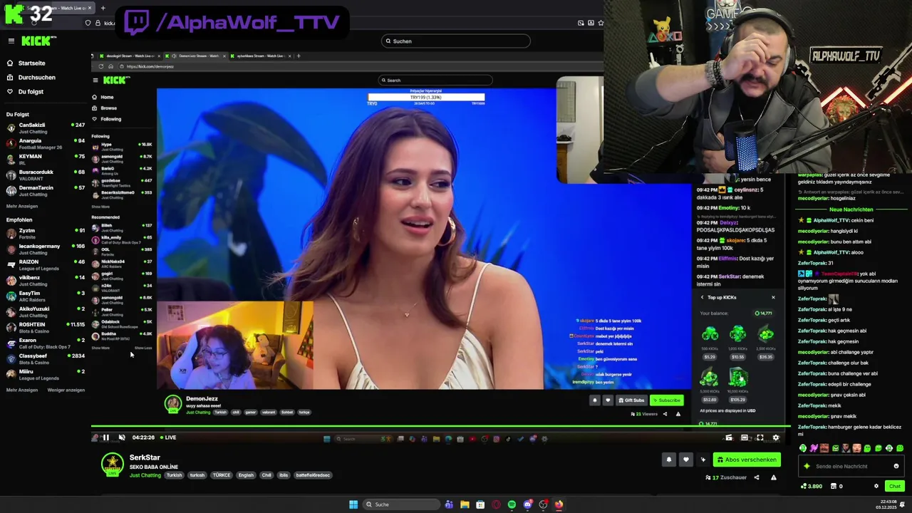Go to Startseite in the sidebar

pyautogui.click(x=31, y=63)
